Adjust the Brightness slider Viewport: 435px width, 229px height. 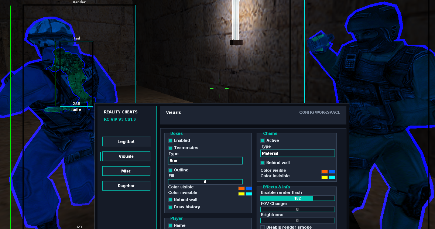coord(297,221)
